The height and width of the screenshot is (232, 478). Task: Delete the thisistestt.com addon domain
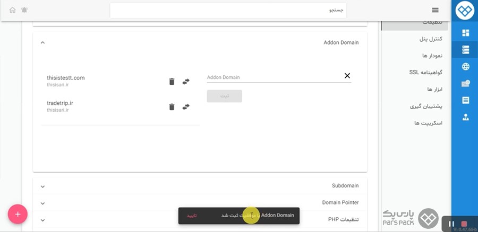click(x=172, y=82)
